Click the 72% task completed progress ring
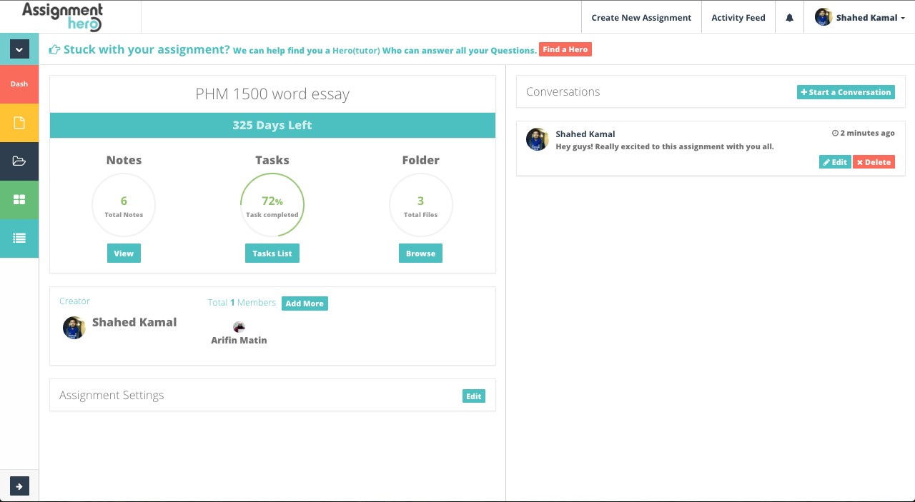This screenshot has height=502, width=915. point(272,204)
